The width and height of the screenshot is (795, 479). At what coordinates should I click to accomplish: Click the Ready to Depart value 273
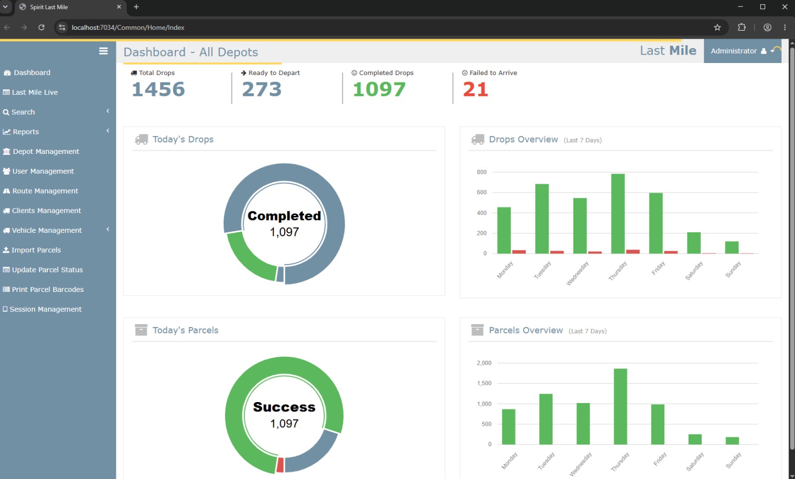[x=262, y=90]
